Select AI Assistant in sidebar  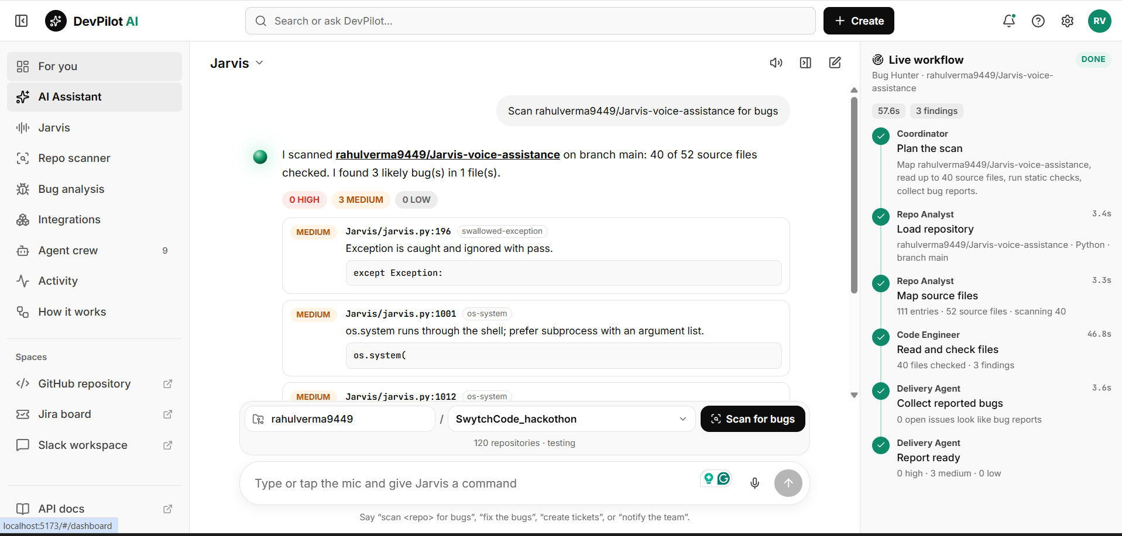[x=94, y=97]
